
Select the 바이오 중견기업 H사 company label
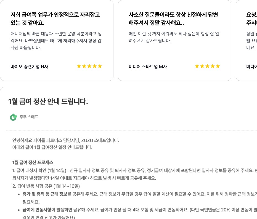coord(29,67)
